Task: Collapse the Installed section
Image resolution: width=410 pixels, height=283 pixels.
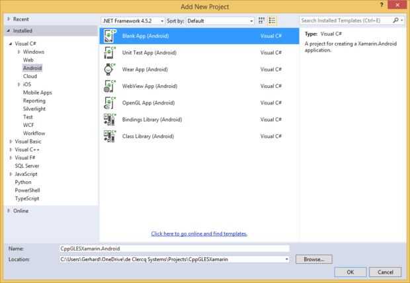Action: (9, 30)
